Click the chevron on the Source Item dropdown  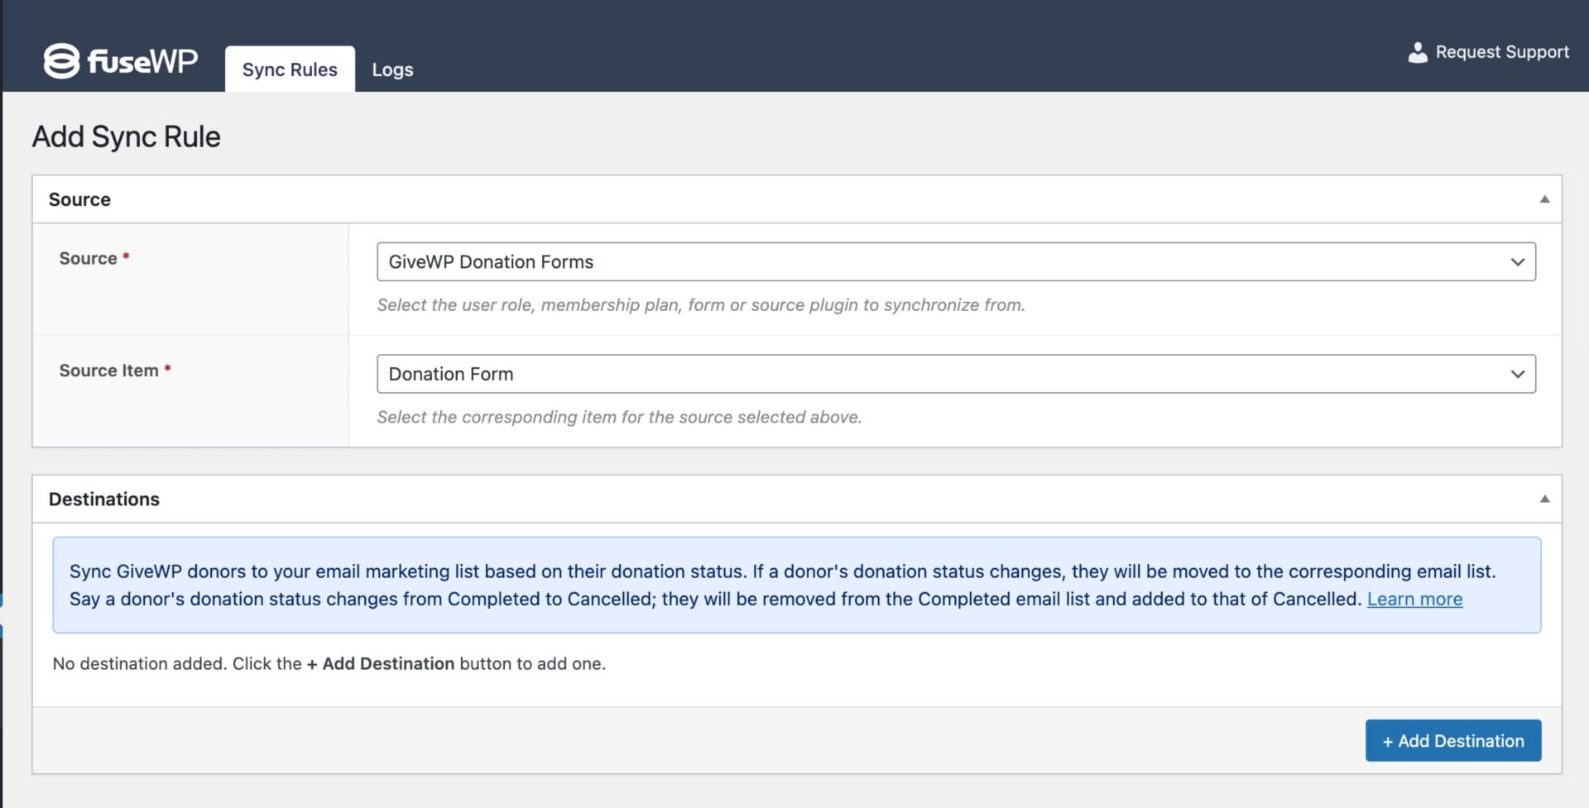pyautogui.click(x=1517, y=374)
